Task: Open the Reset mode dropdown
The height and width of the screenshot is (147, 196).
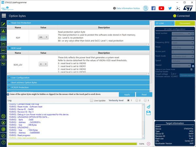Action: [183, 56]
